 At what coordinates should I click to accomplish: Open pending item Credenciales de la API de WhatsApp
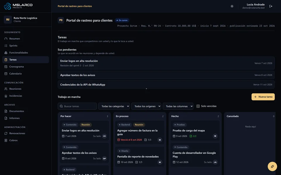coord(166,85)
